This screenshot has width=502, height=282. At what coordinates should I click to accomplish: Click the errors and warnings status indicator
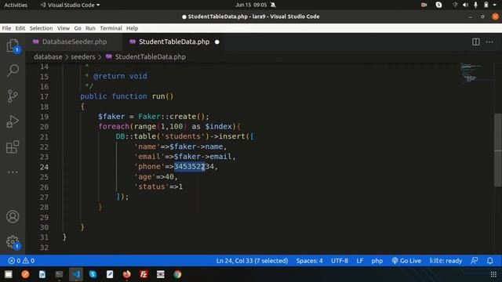tap(21, 261)
